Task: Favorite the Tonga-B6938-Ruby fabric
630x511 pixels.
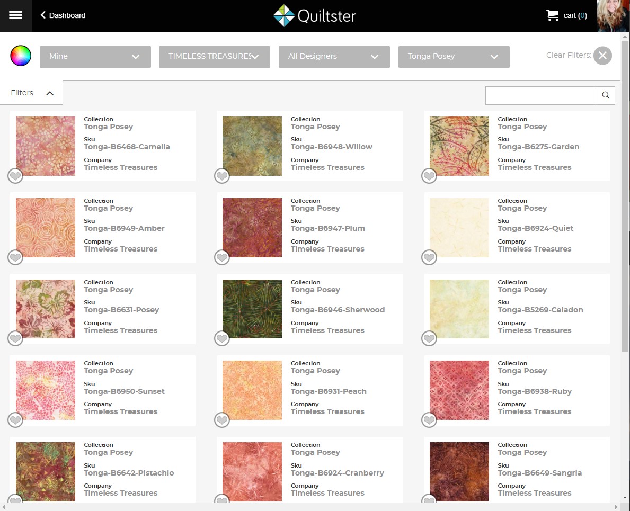Action: pos(429,420)
